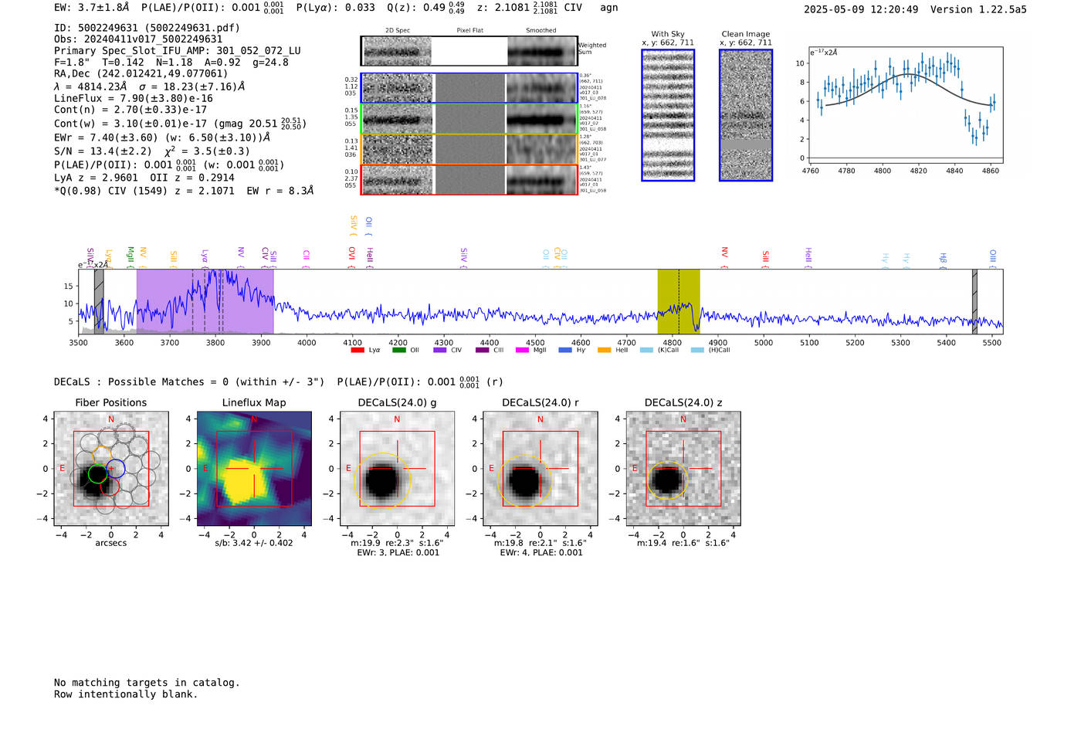
Task: Click the Pixel Flat column header
Action: (x=469, y=31)
